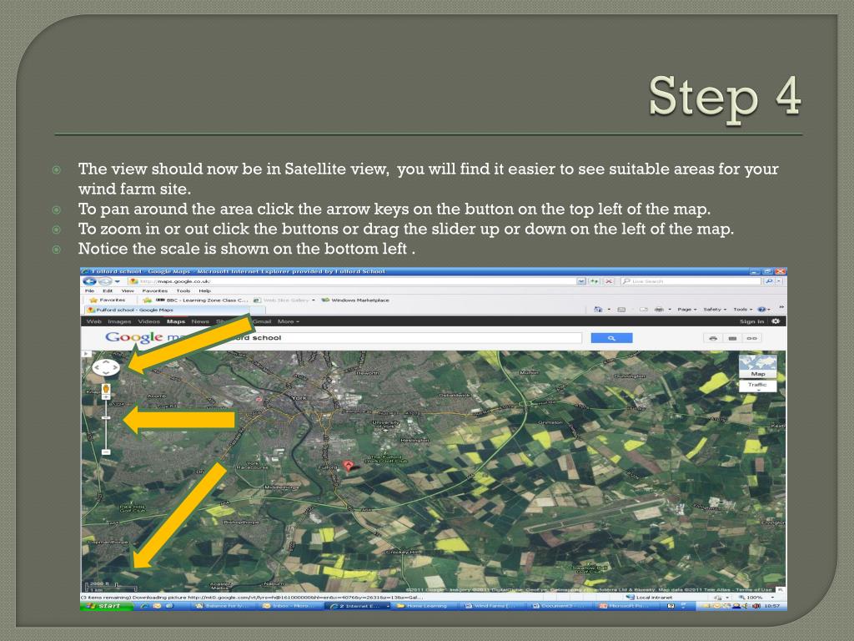Open the More dropdown in Google bar
854x641 pixels.
(x=288, y=321)
